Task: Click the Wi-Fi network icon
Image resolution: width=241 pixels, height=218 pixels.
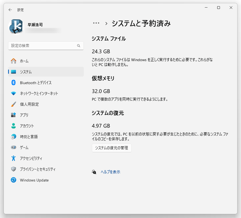Action: (x=13, y=93)
